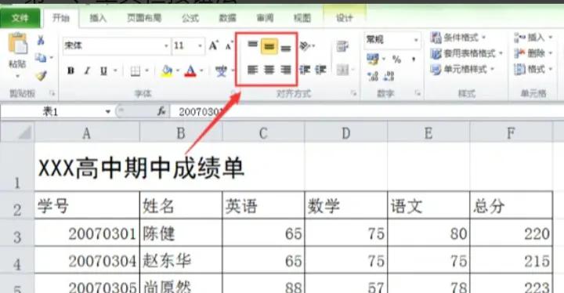Click the Copy icon

pyautogui.click(x=41, y=57)
